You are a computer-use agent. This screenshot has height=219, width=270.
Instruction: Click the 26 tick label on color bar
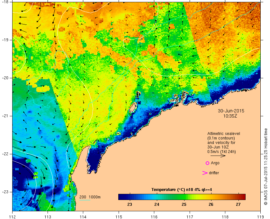(x=211, y=205)
